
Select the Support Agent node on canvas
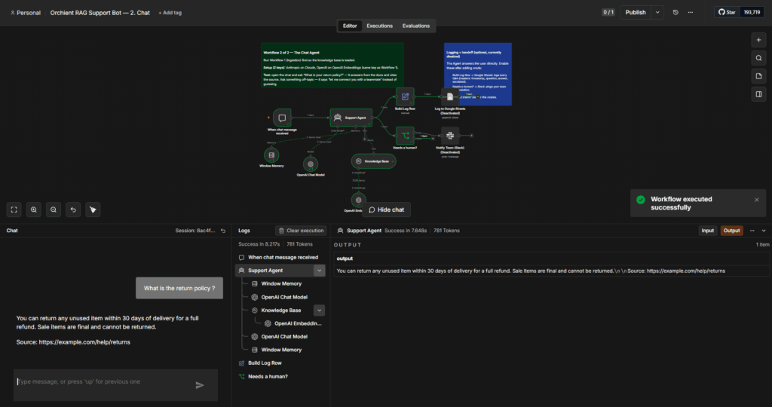pyautogui.click(x=351, y=118)
